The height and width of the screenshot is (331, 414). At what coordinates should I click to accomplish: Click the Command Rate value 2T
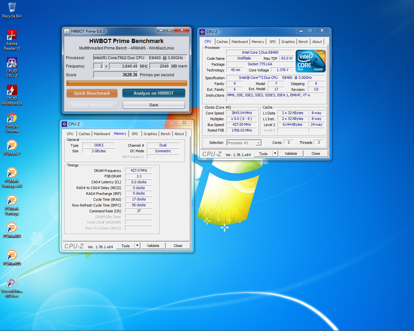tap(139, 211)
